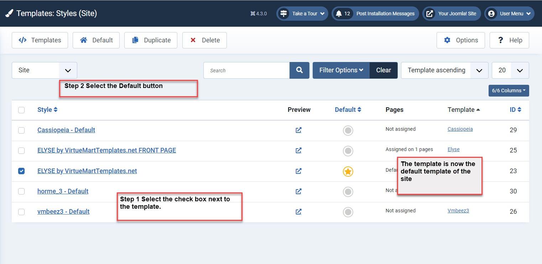Open the Take a Tour menu
The width and height of the screenshot is (542, 264).
[x=302, y=14]
